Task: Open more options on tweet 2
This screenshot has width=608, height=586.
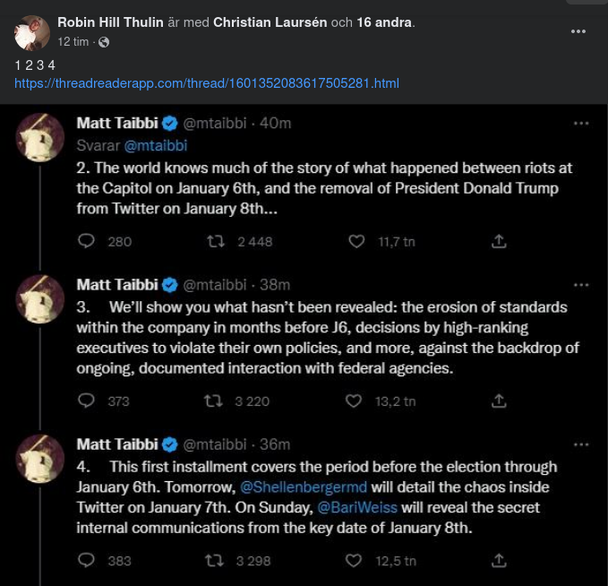Action: pos(581,124)
